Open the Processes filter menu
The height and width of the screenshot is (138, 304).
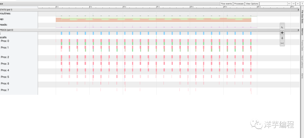click(x=239, y=4)
